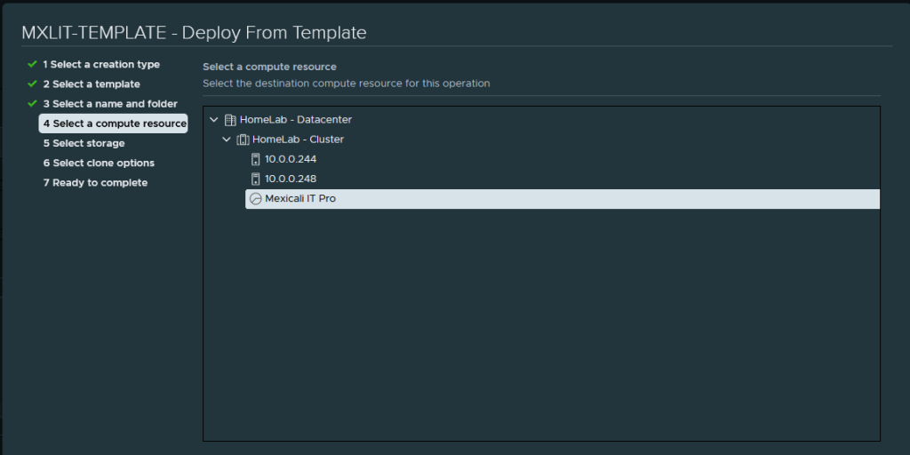
Task: Select step 4 Select a compute resource
Action: (114, 124)
